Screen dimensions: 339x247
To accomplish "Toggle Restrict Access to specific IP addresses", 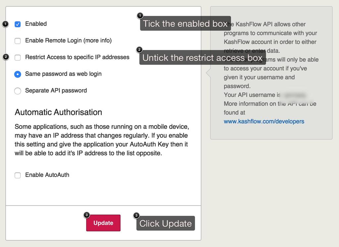I will (x=18, y=57).
